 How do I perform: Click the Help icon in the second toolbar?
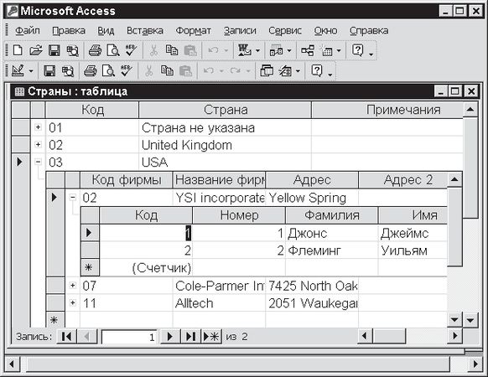pos(316,70)
